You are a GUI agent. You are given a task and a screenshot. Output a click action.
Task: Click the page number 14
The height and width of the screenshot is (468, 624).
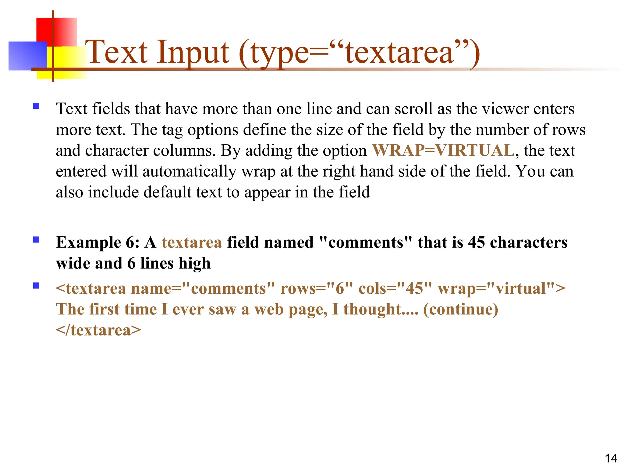[x=611, y=458]
